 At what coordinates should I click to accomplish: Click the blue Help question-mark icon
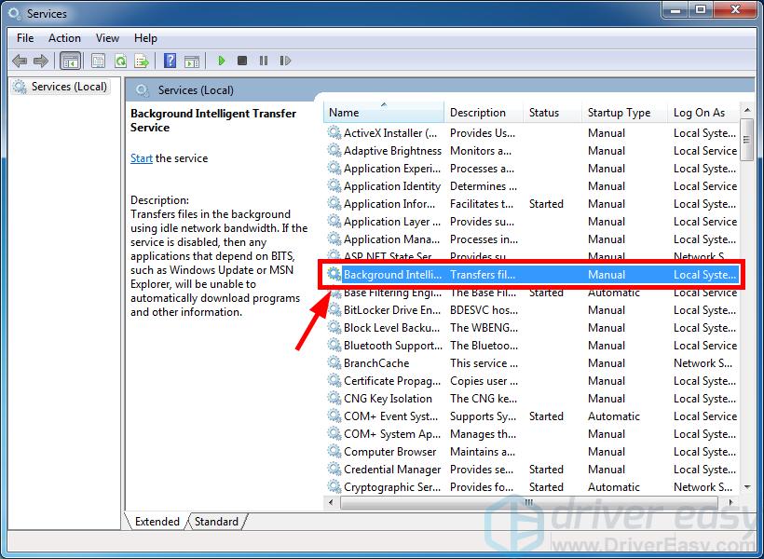coord(171,61)
